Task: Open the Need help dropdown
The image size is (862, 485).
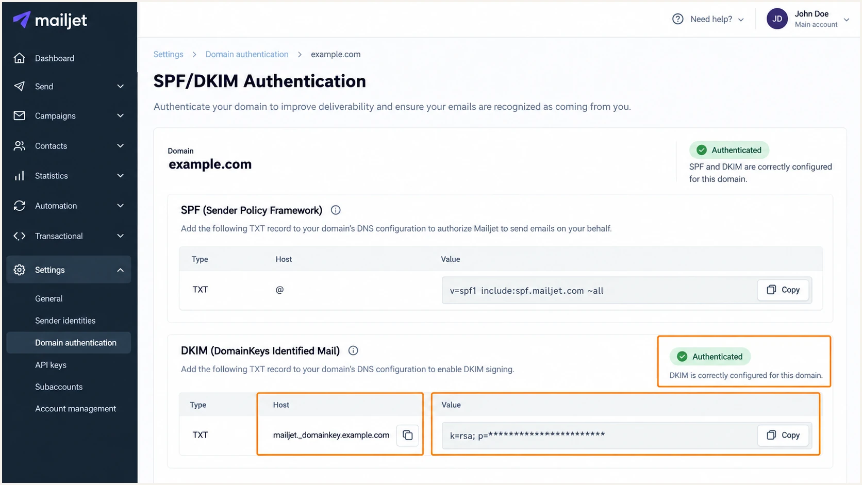Action: tap(708, 19)
